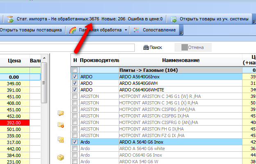Click the import statistics icon
Image resolution: width=256 pixels, height=164 pixels.
10,19
